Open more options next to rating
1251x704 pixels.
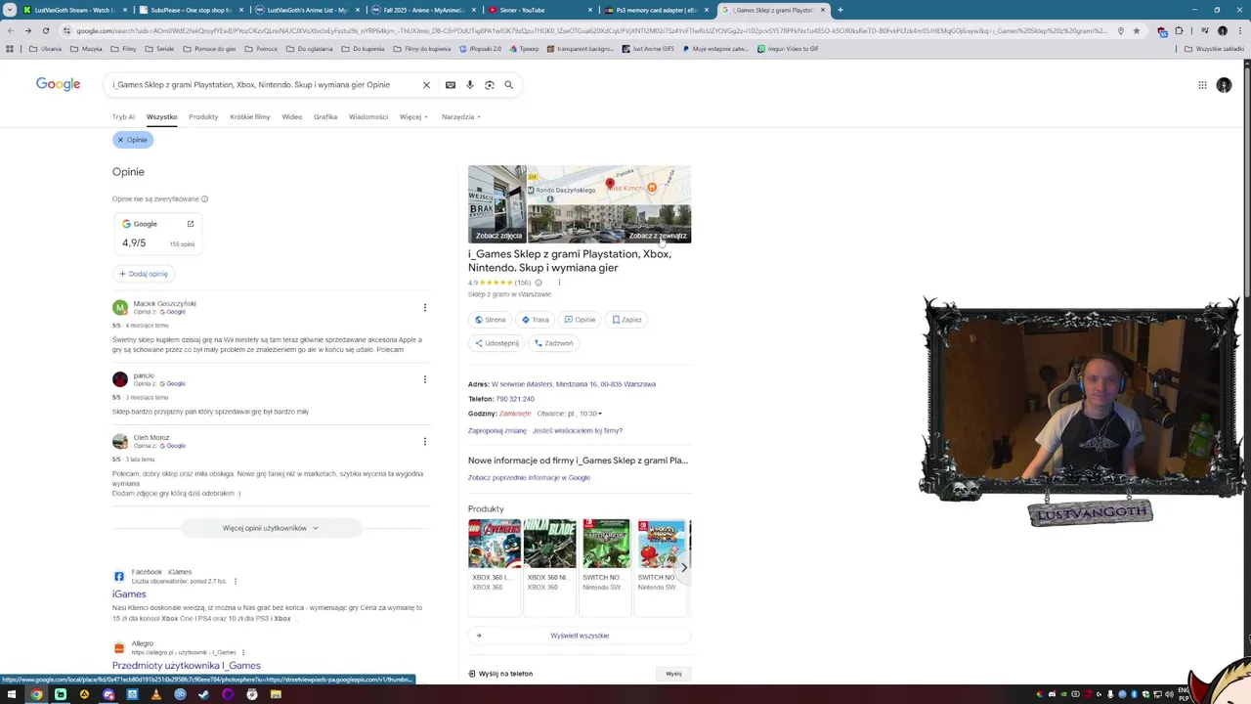tap(559, 283)
